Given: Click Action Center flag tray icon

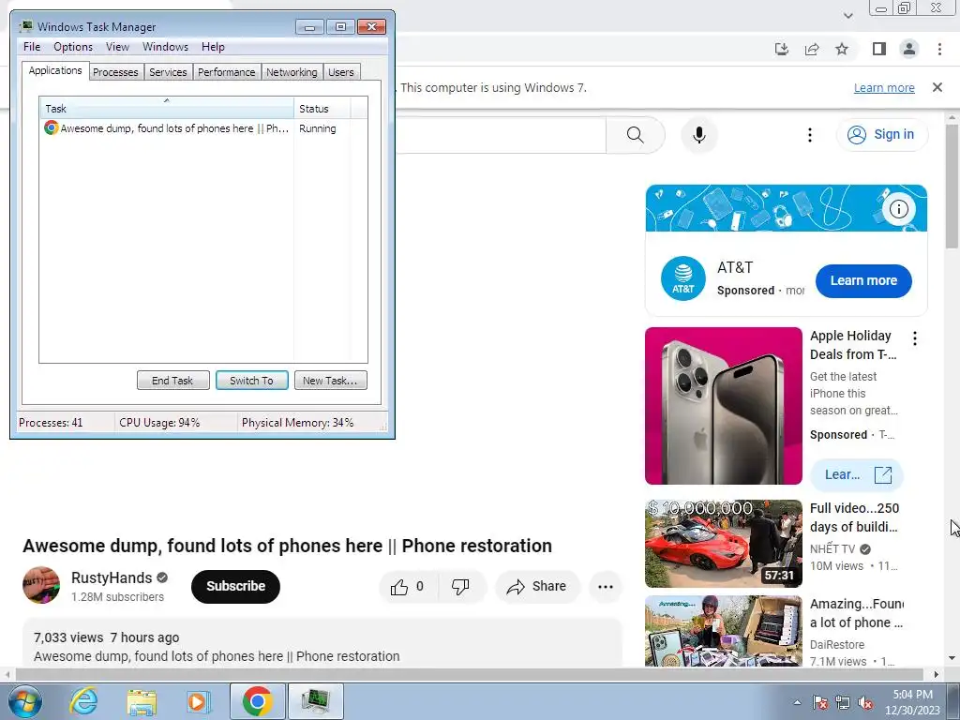Looking at the screenshot, I should [x=819, y=702].
